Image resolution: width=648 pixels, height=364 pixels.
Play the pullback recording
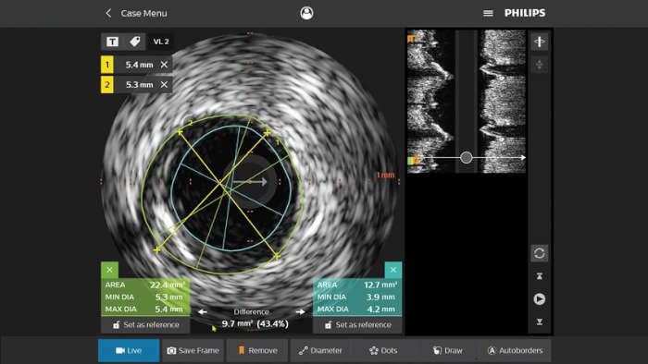[x=540, y=298]
